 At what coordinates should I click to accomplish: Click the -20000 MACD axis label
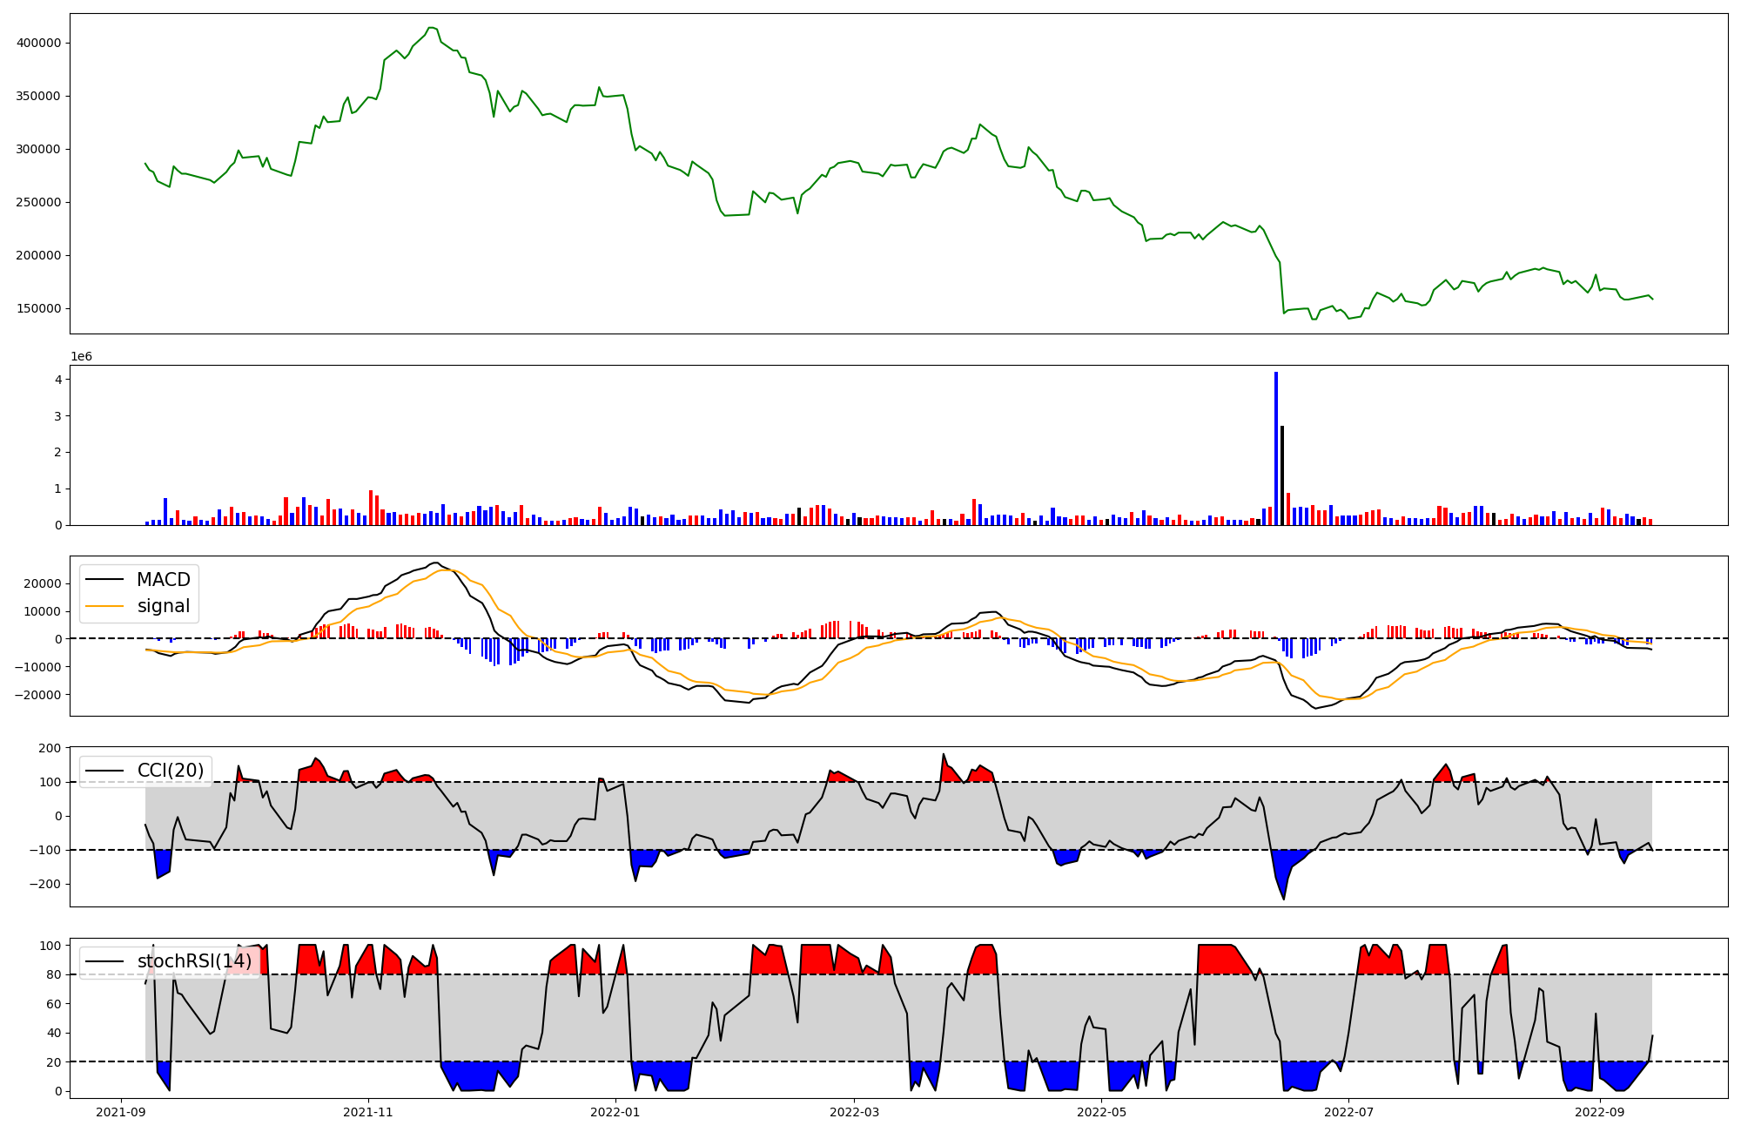coord(38,695)
